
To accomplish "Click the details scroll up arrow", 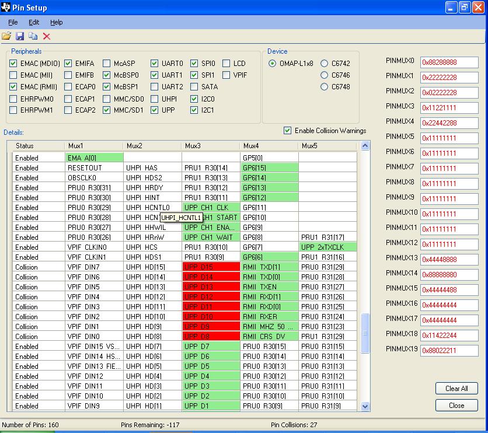I will click(x=365, y=145).
